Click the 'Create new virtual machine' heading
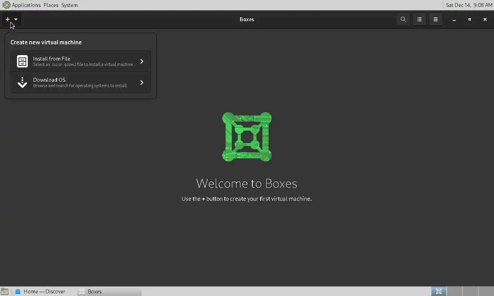494x296 pixels. [46, 42]
